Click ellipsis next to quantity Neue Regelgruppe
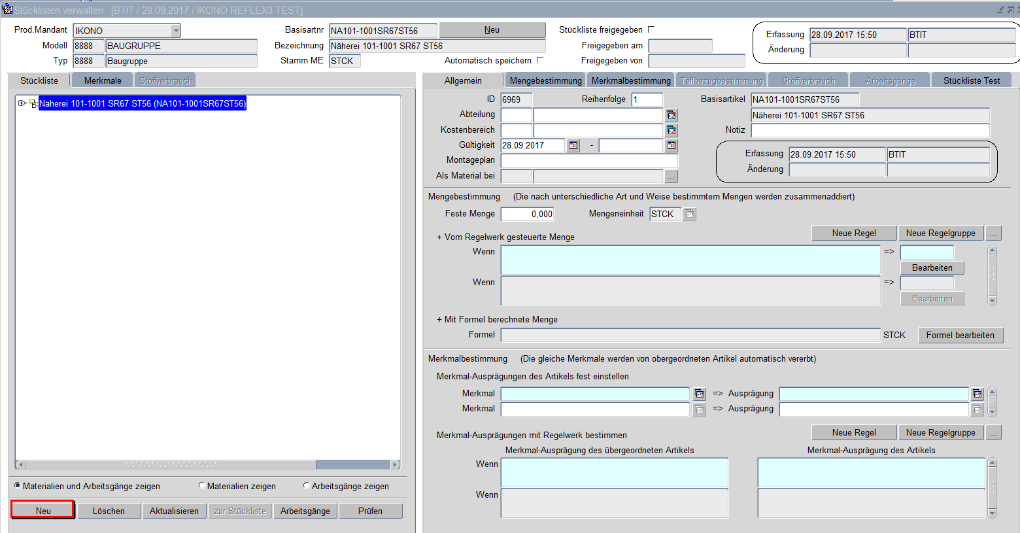 tap(994, 233)
